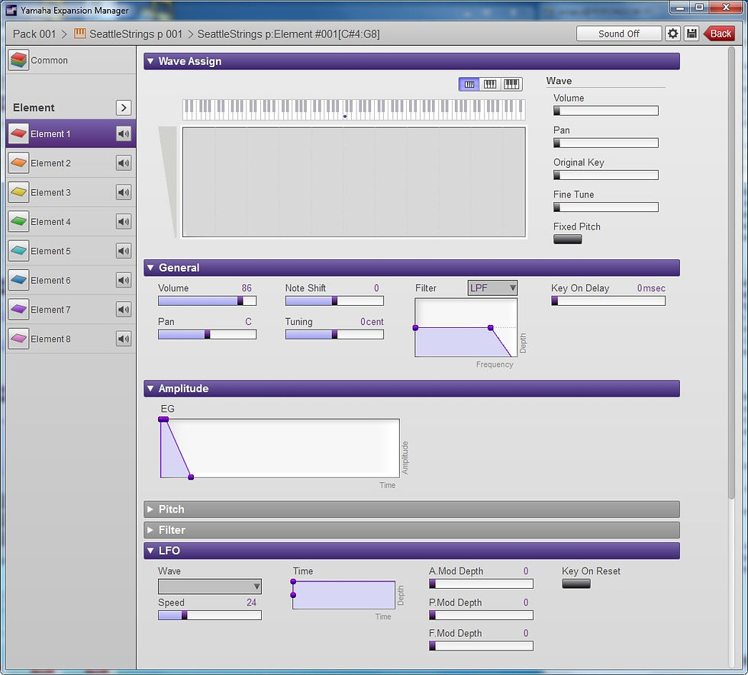Click the save floppy disk icon
Viewport: 748px width, 675px height.
tap(692, 34)
